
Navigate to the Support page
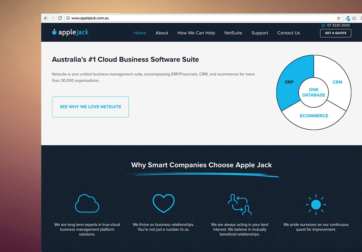point(260,33)
